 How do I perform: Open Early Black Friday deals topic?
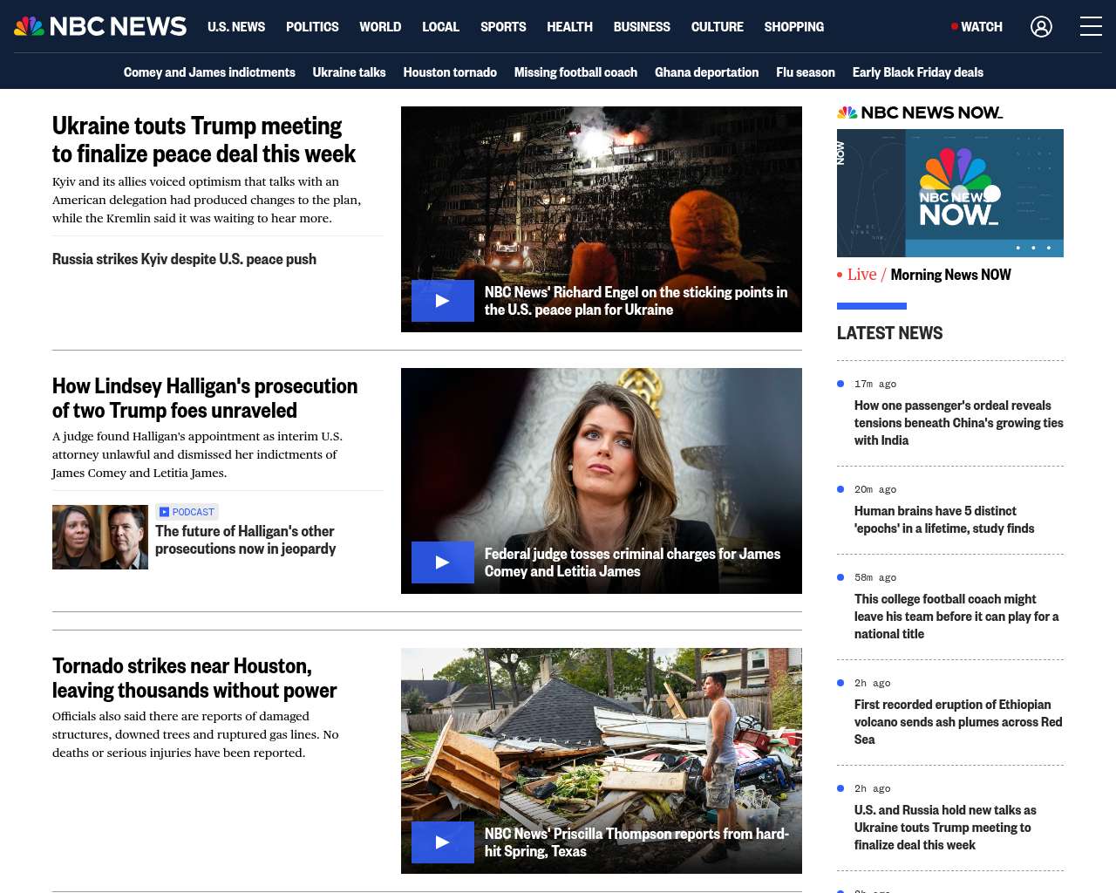pos(918,72)
